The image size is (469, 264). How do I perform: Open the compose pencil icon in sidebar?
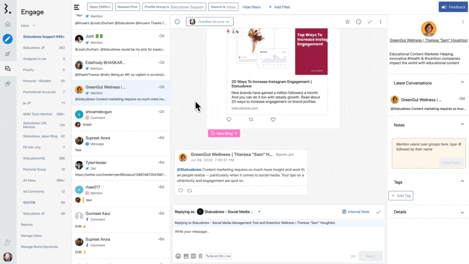click(8, 39)
